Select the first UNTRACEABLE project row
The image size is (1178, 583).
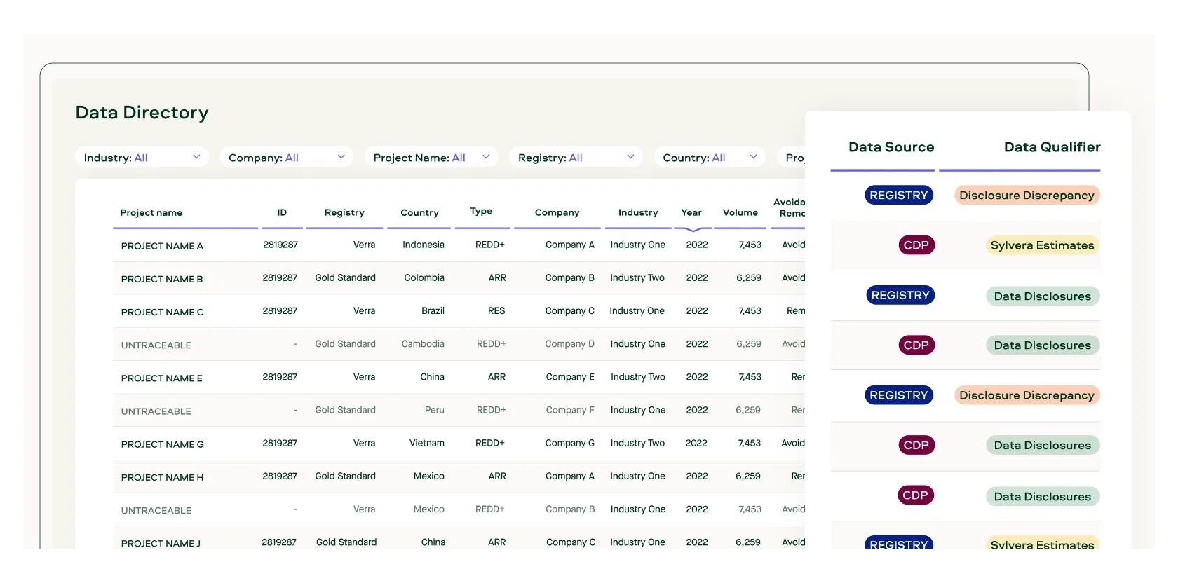459,344
